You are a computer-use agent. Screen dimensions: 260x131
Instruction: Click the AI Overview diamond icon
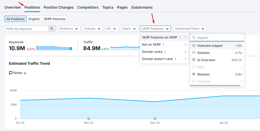194,60
